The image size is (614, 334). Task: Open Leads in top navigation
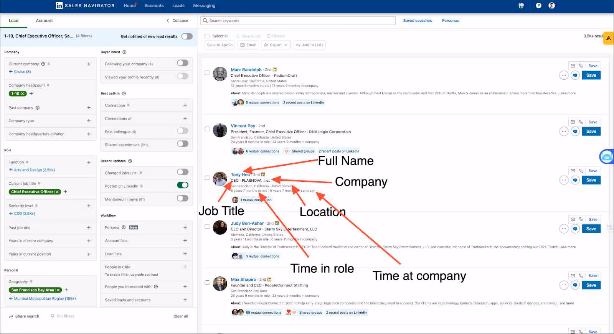tap(178, 6)
